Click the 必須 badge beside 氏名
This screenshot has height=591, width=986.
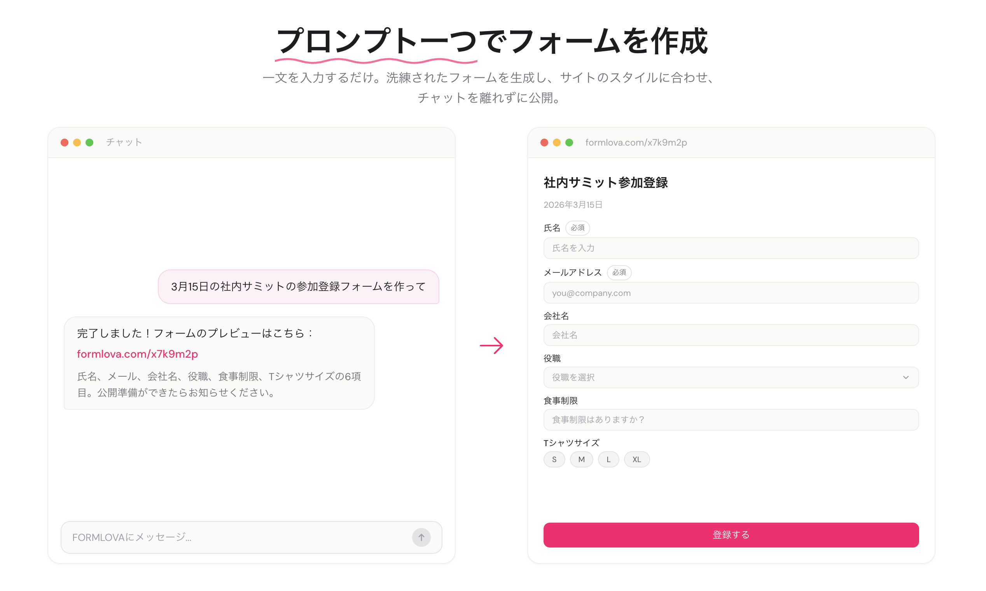577,228
